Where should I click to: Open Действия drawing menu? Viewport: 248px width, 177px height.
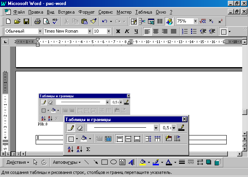[18, 162]
